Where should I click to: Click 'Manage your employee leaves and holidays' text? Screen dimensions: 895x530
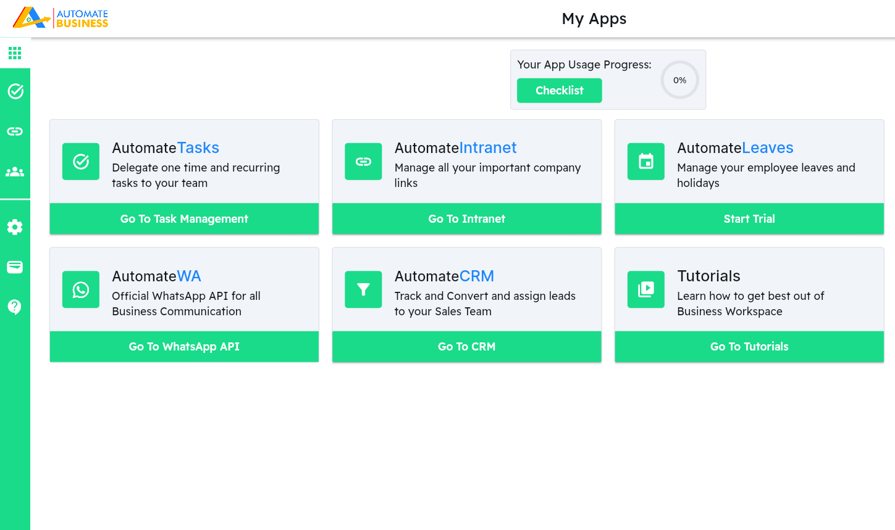click(x=766, y=175)
